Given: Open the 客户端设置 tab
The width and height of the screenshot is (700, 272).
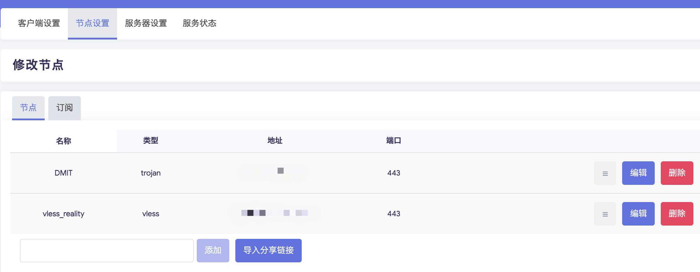Looking at the screenshot, I should pos(39,23).
